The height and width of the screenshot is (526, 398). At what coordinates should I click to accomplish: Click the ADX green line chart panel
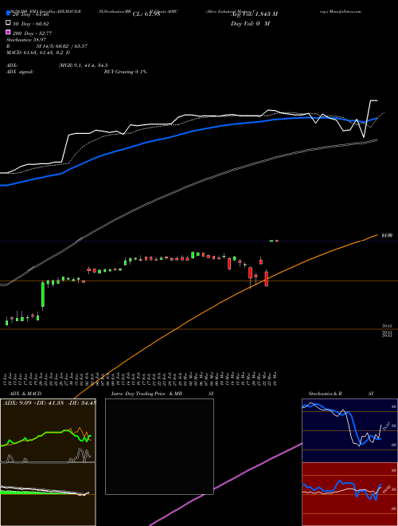click(48, 430)
